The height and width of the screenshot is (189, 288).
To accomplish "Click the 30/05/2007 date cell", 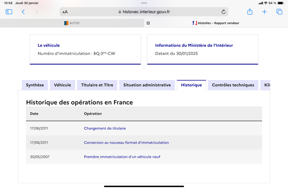I will pos(40,157).
